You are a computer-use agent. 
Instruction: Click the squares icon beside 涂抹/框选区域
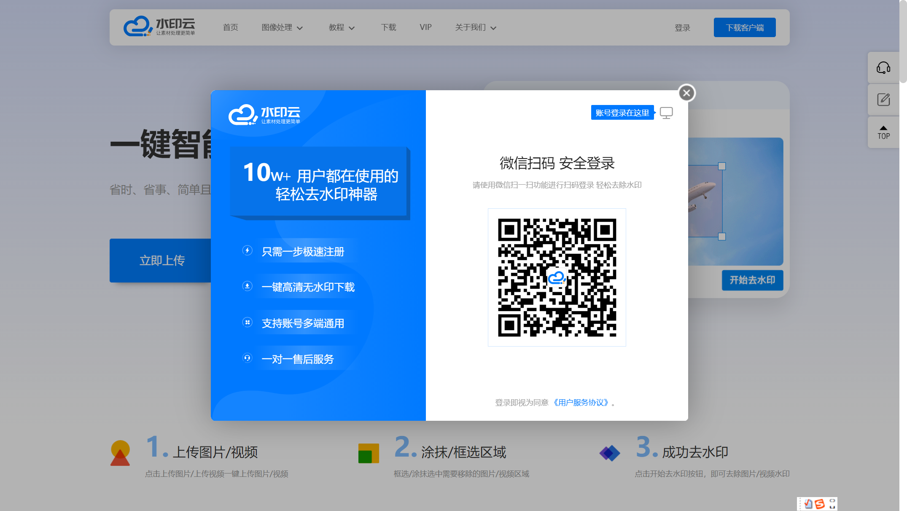(369, 453)
